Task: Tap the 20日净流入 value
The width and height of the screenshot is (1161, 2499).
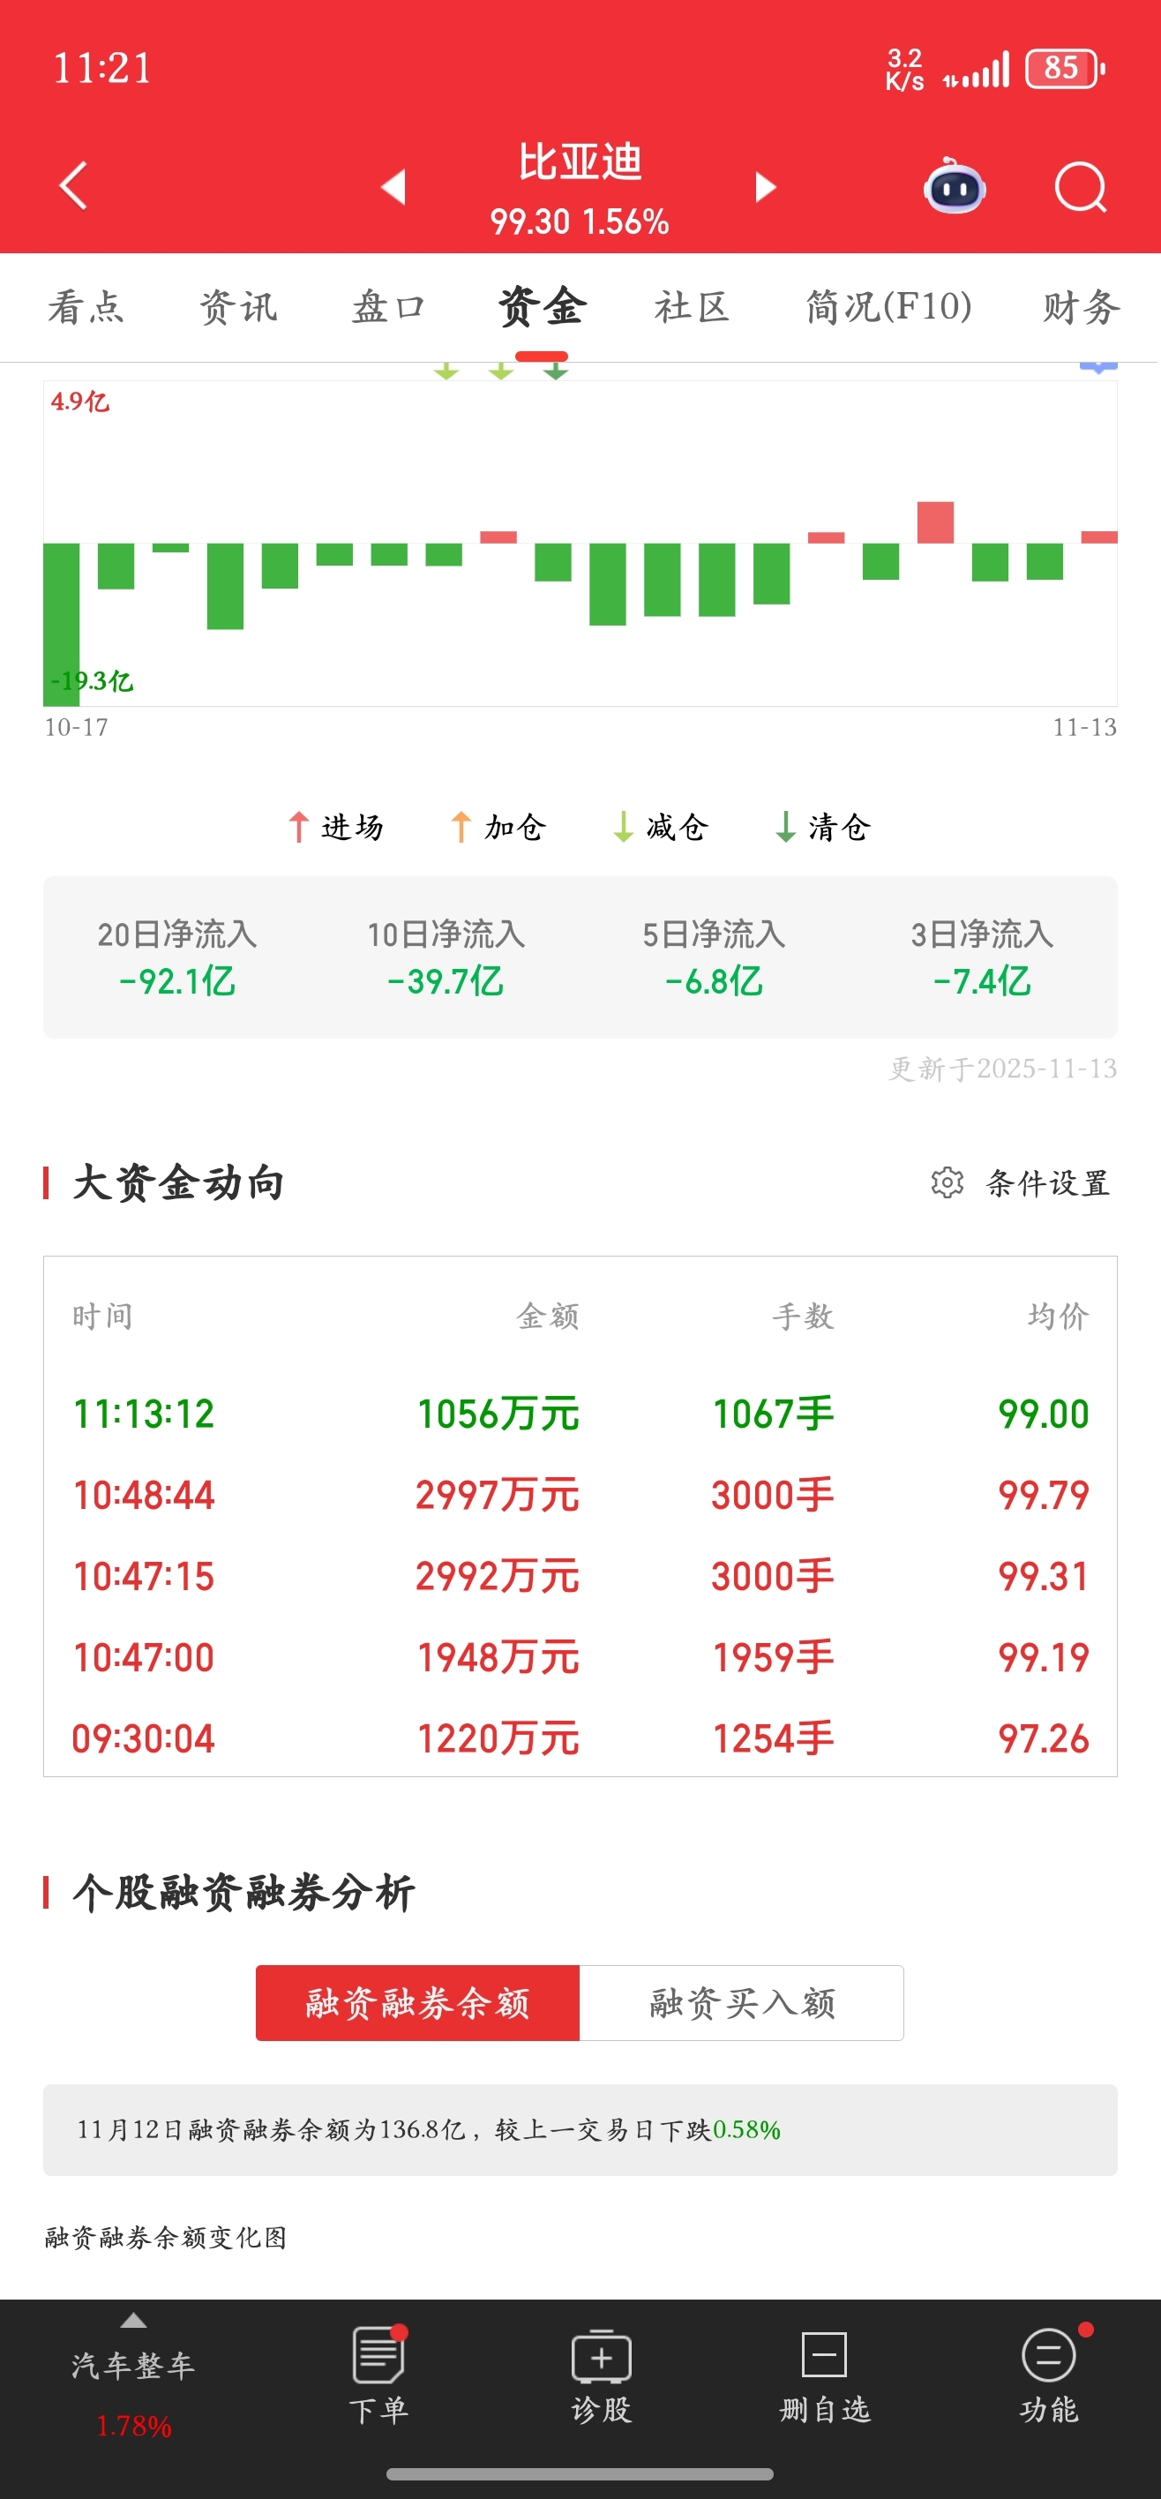Action: click(177, 982)
